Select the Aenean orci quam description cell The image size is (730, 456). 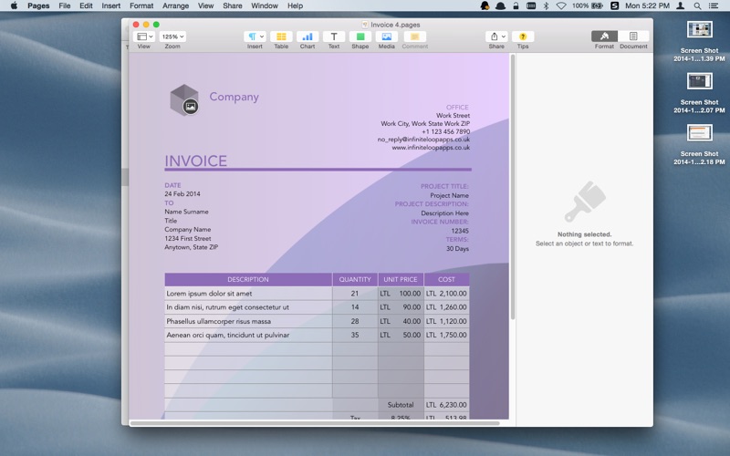(x=248, y=335)
